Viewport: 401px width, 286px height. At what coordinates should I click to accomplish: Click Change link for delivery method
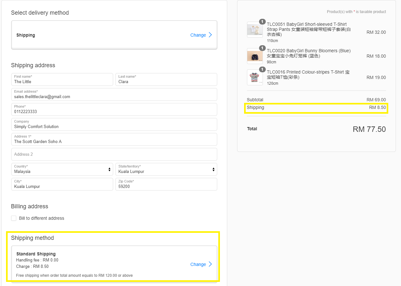click(x=198, y=35)
